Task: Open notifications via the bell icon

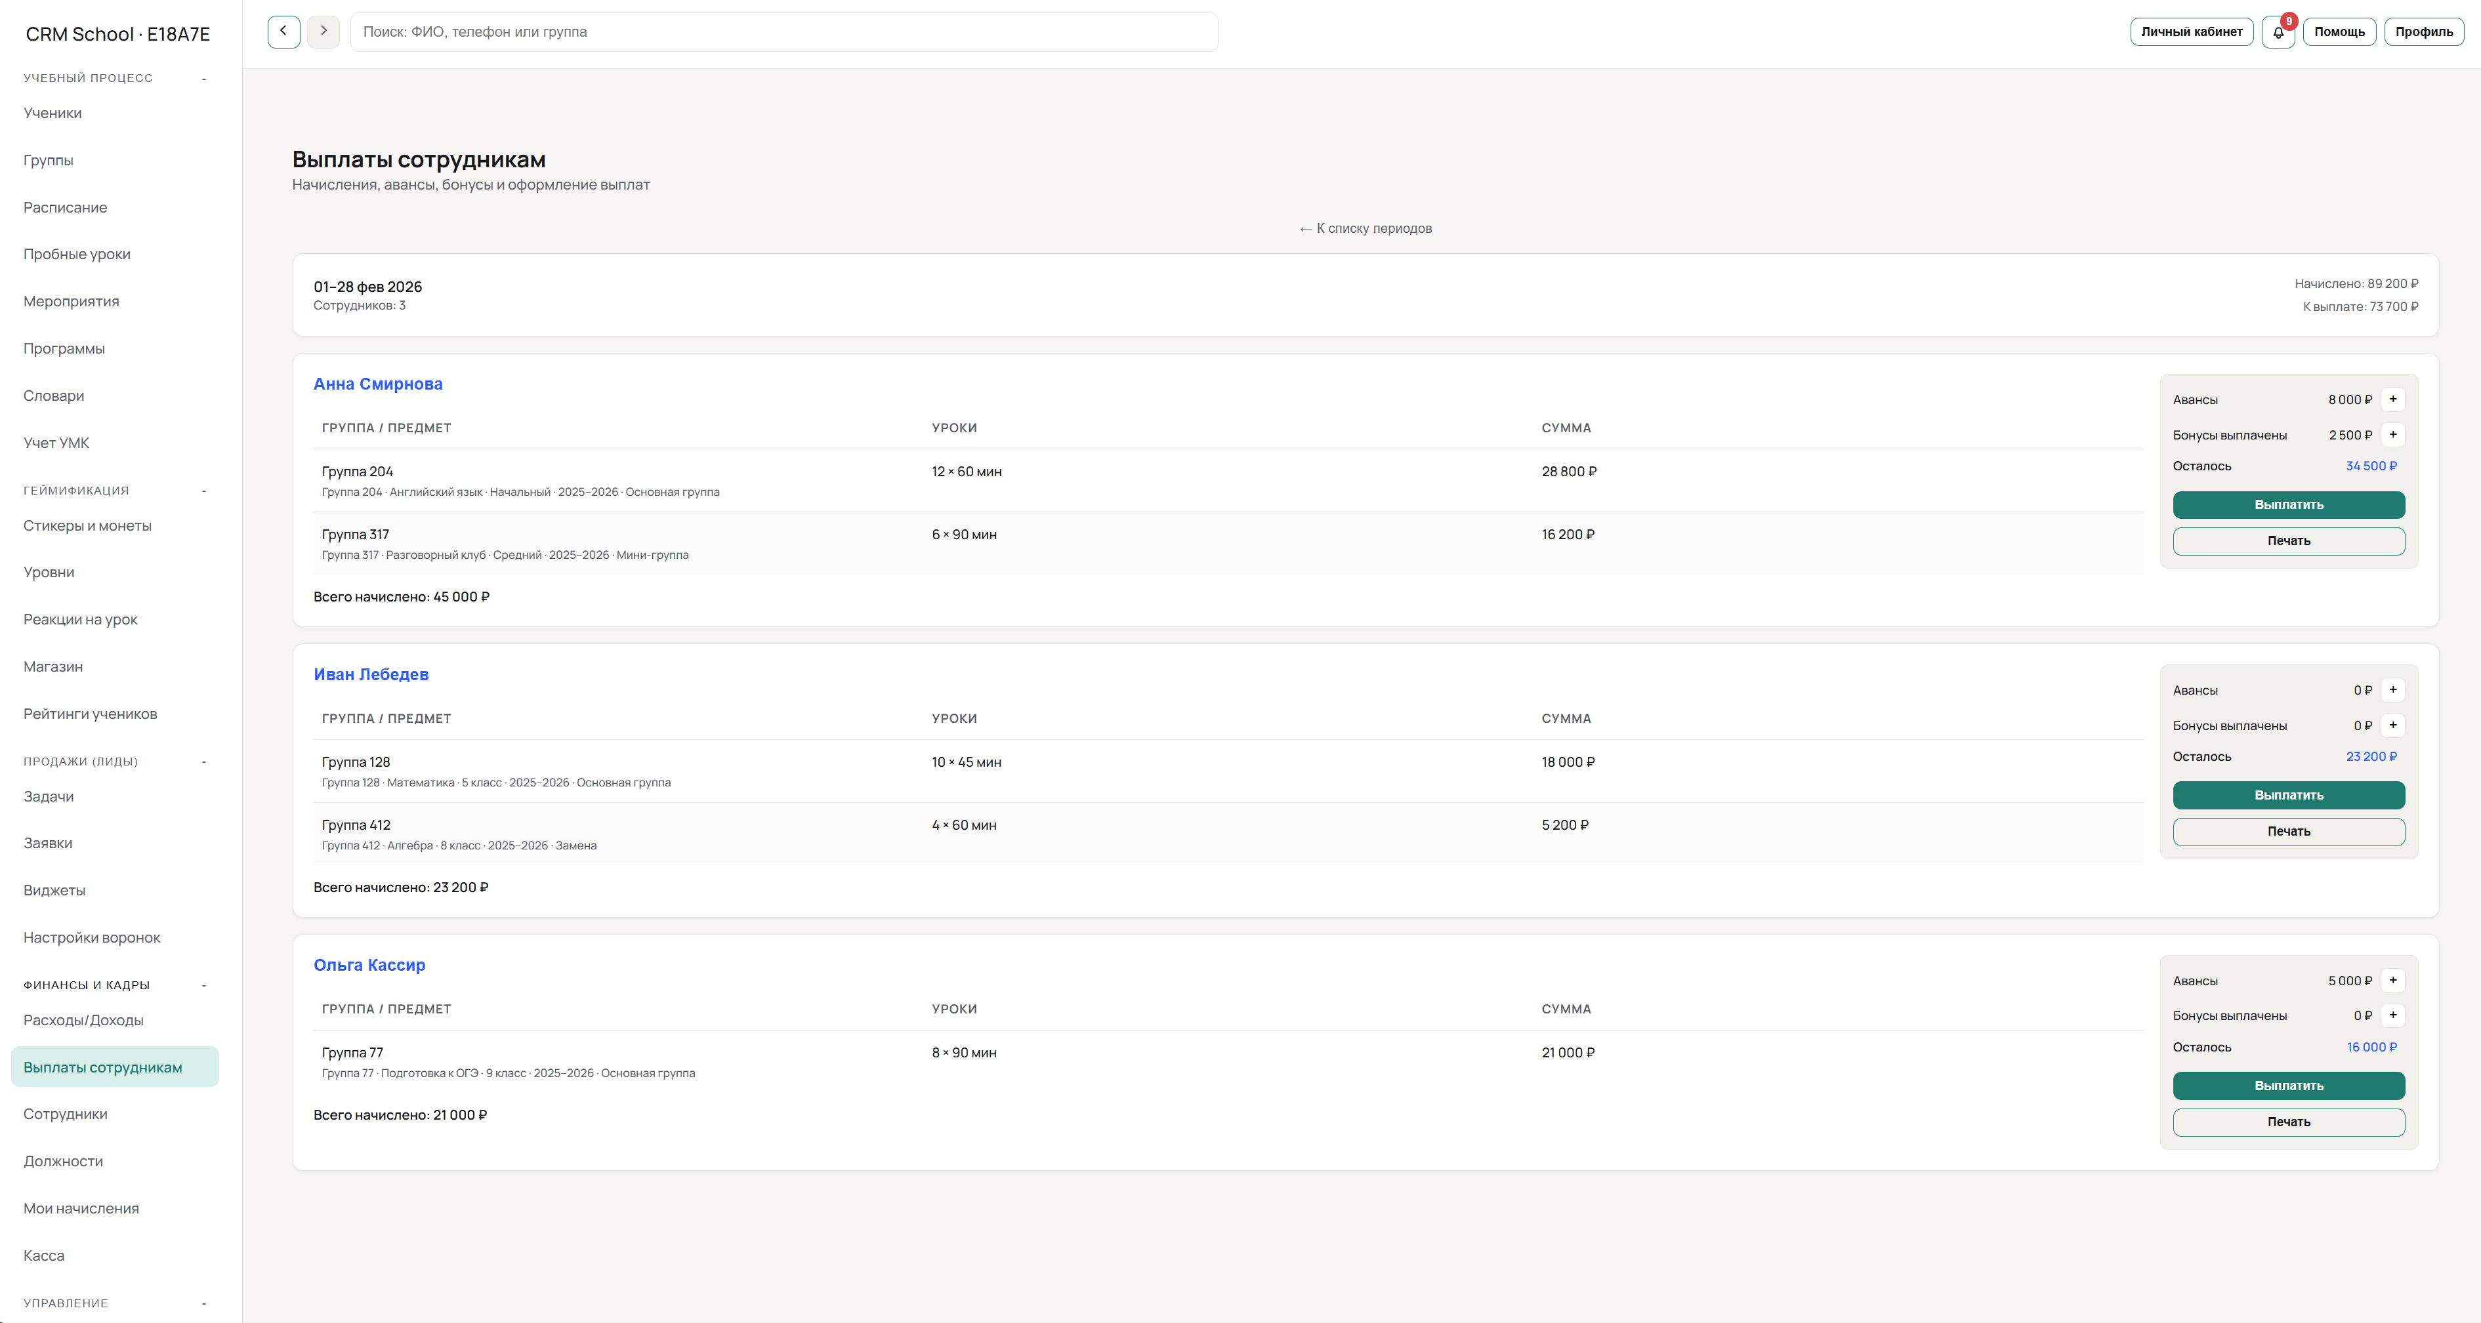Action: coord(2278,31)
